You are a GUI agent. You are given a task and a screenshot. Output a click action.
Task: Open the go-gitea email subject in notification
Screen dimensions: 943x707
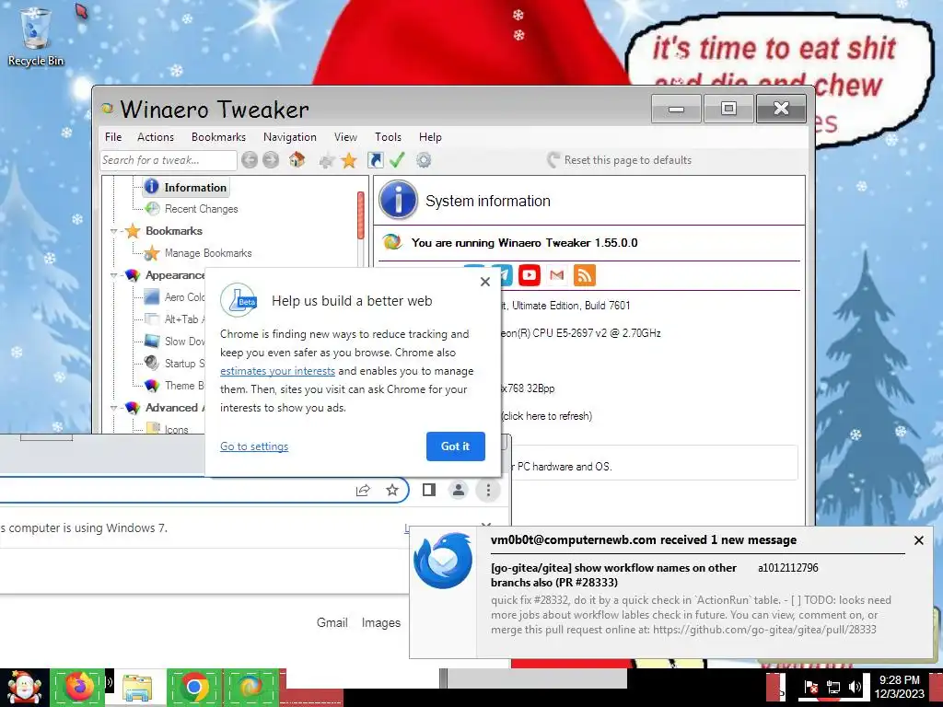pos(613,574)
